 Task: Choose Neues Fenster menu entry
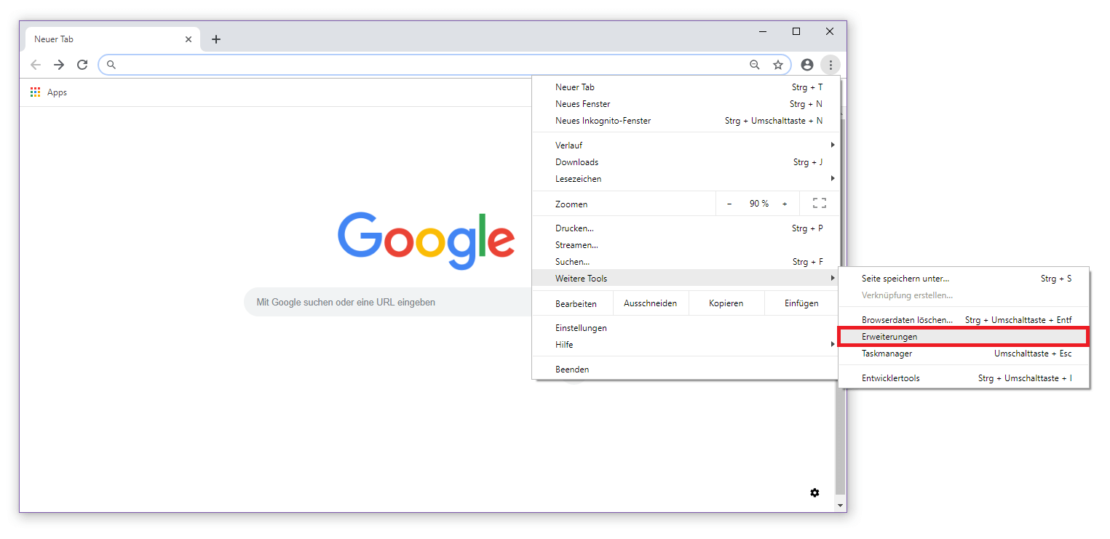click(686, 104)
